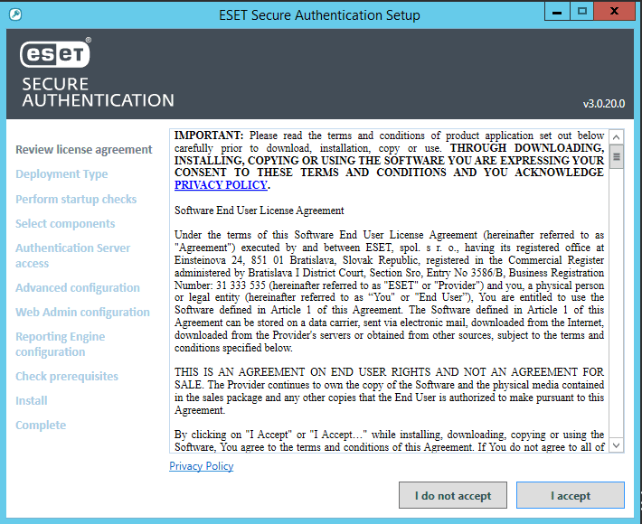Select the Deployment Type step
The image size is (642, 524).
61,174
